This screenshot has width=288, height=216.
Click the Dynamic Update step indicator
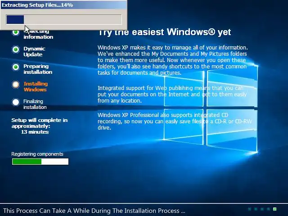tap(16, 49)
